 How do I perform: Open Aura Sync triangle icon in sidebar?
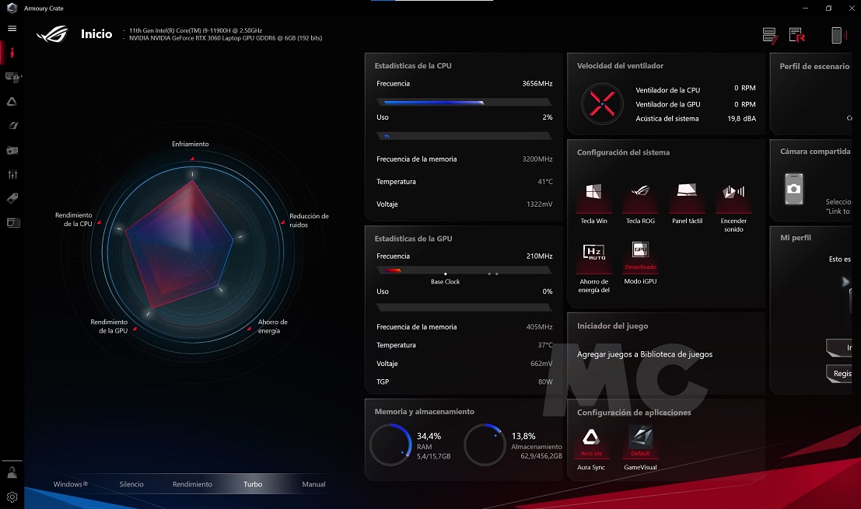click(x=12, y=101)
